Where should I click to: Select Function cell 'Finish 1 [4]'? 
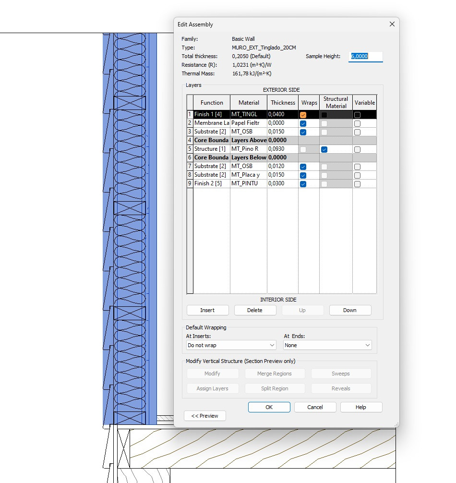point(212,114)
